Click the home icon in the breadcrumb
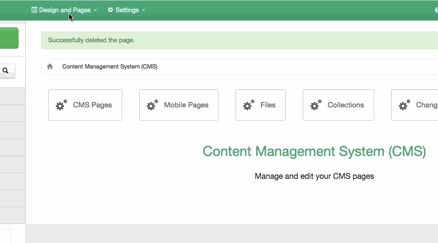 (x=50, y=67)
